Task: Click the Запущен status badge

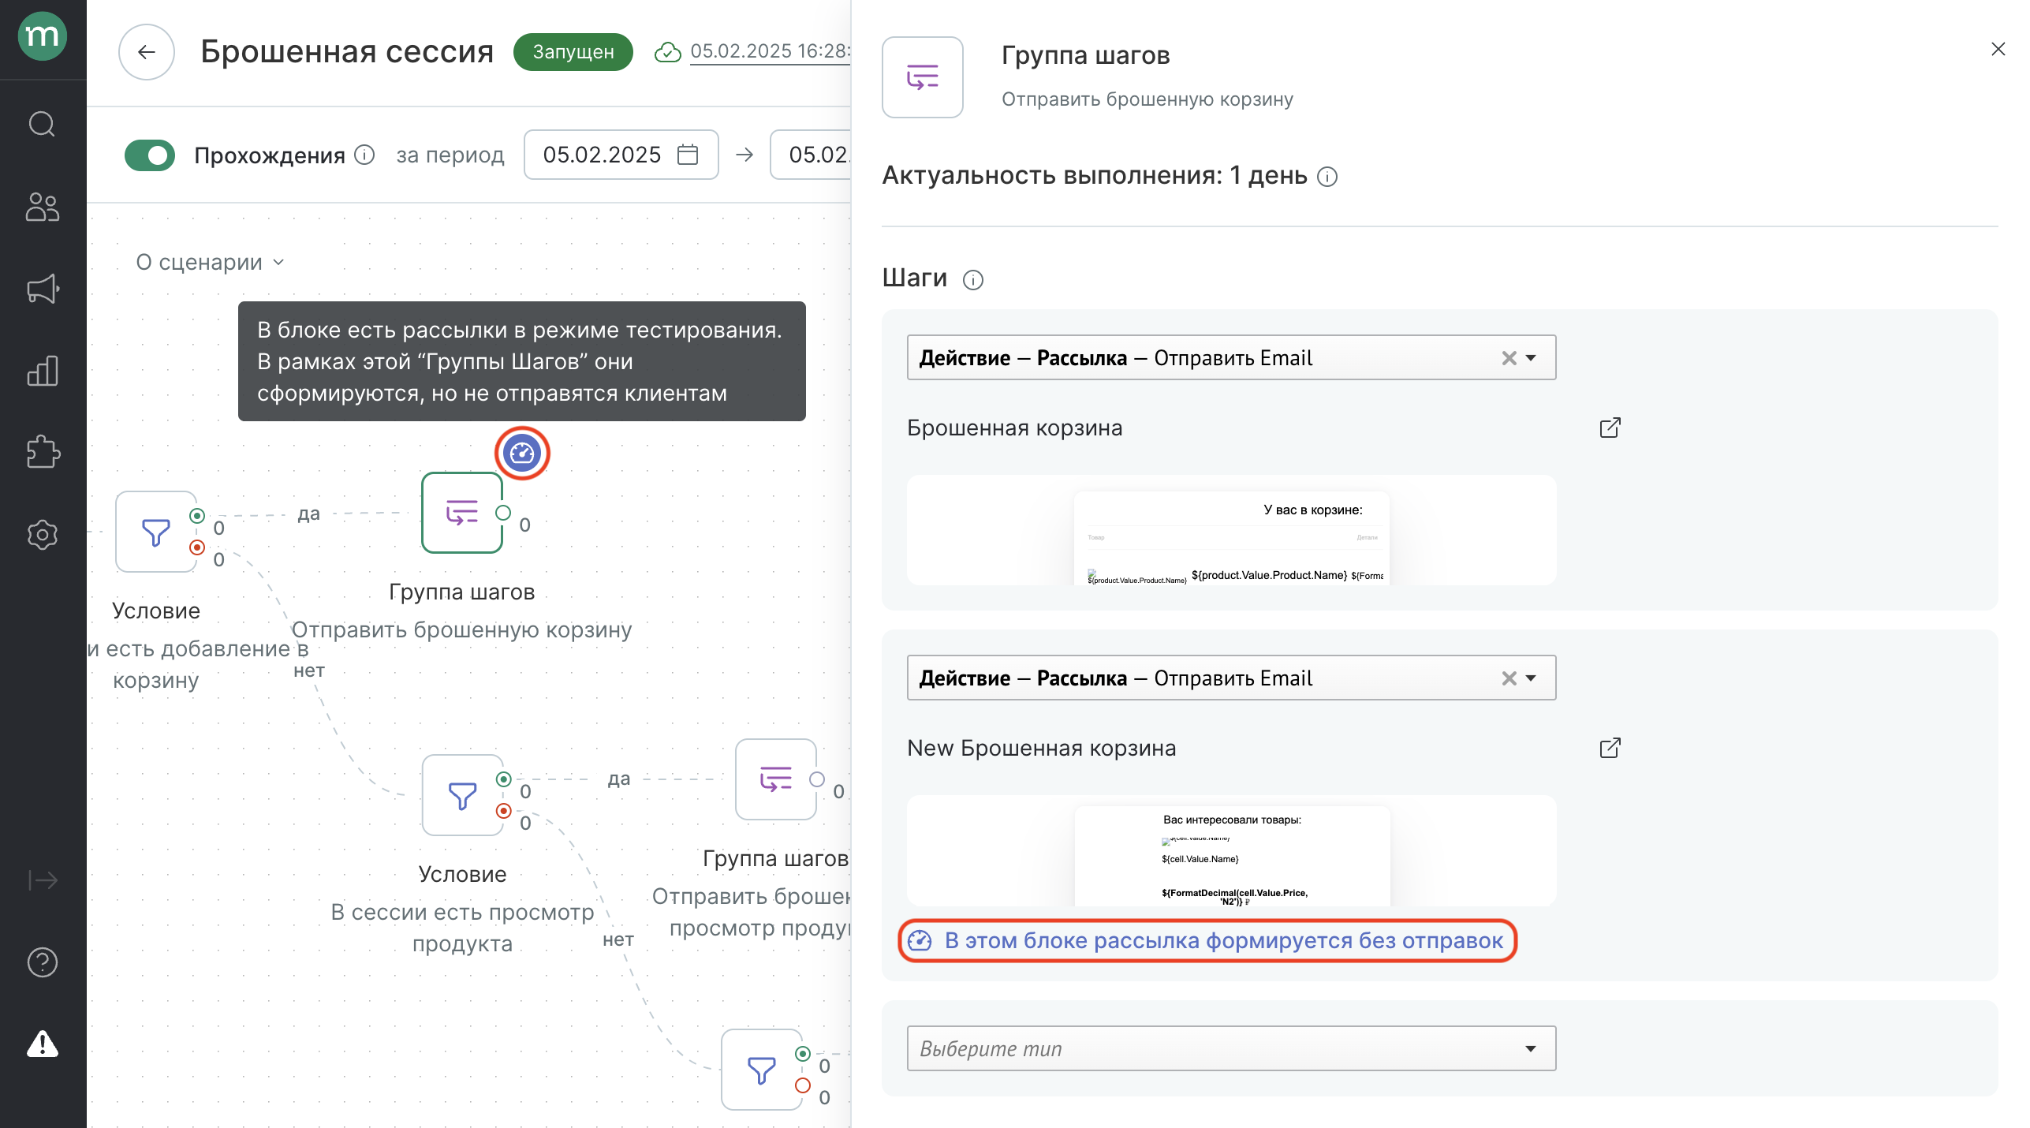Action: (573, 52)
